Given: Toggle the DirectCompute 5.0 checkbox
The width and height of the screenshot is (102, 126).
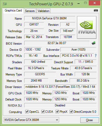Looking at the screenshot, I should (x=71, y=111).
